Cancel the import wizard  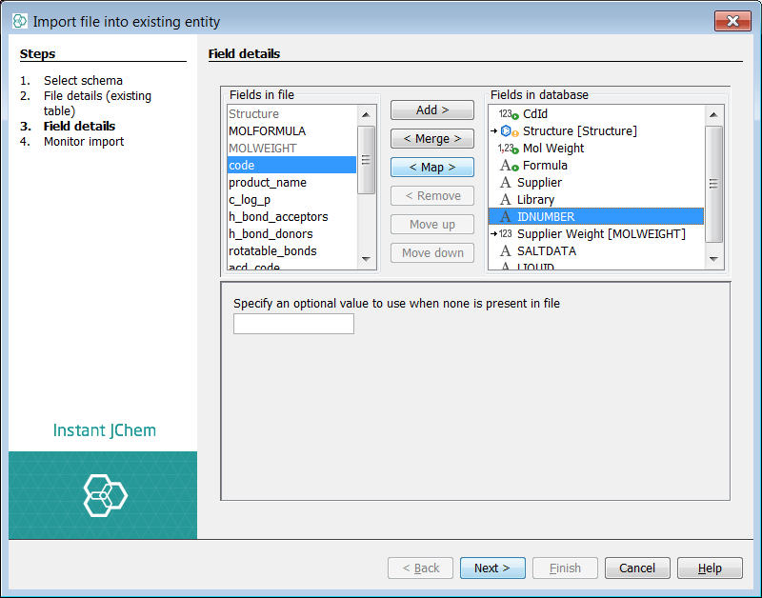(637, 568)
